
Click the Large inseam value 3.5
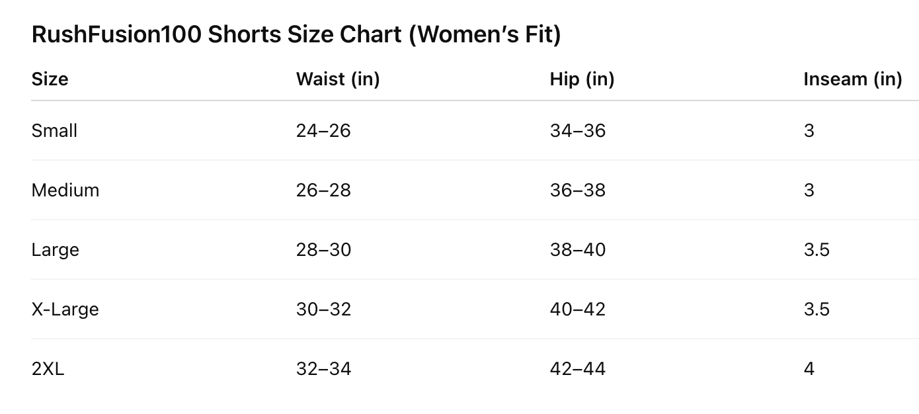click(x=817, y=250)
